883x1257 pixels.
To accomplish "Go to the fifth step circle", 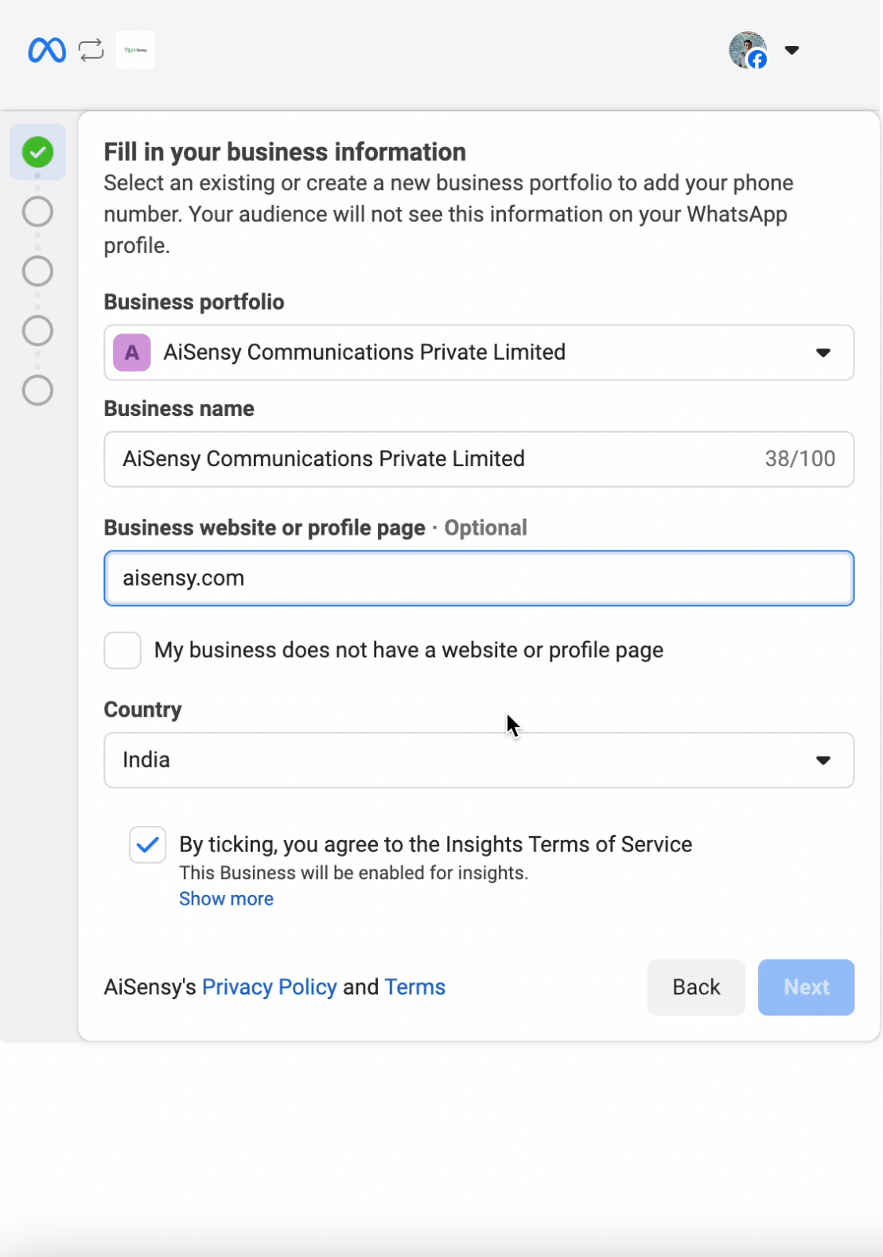I will (x=37, y=390).
